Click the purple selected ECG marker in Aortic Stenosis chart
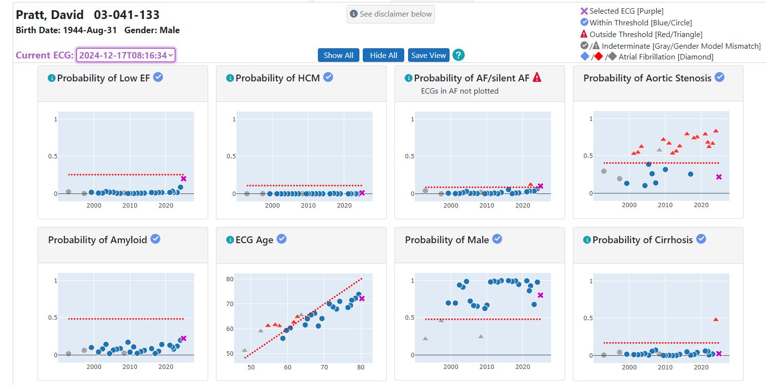 click(x=719, y=177)
